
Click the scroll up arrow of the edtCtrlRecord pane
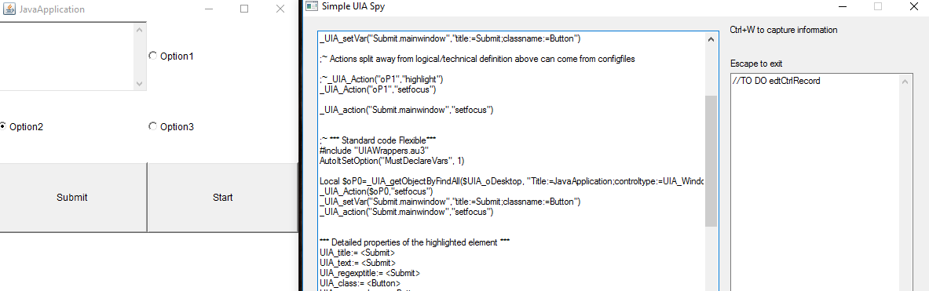click(x=904, y=82)
